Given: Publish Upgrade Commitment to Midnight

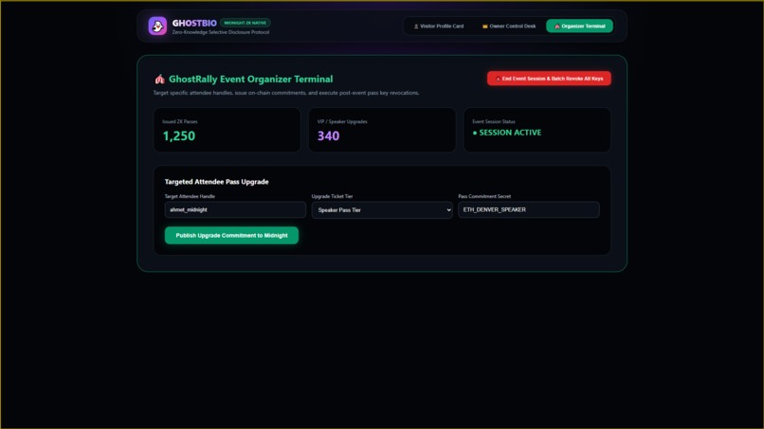Looking at the screenshot, I should pos(231,235).
